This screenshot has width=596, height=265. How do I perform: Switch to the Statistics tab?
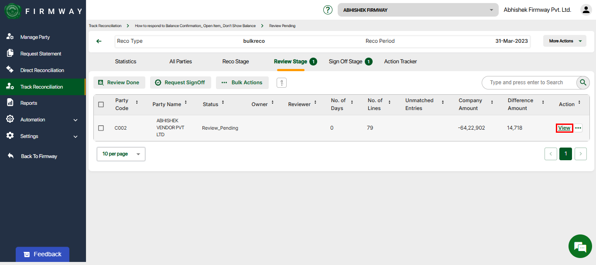pos(126,62)
